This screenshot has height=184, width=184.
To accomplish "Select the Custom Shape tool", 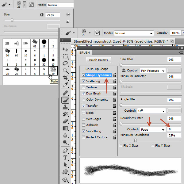I will tap(65, 172).
